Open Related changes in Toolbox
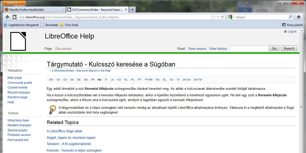 click(19, 125)
